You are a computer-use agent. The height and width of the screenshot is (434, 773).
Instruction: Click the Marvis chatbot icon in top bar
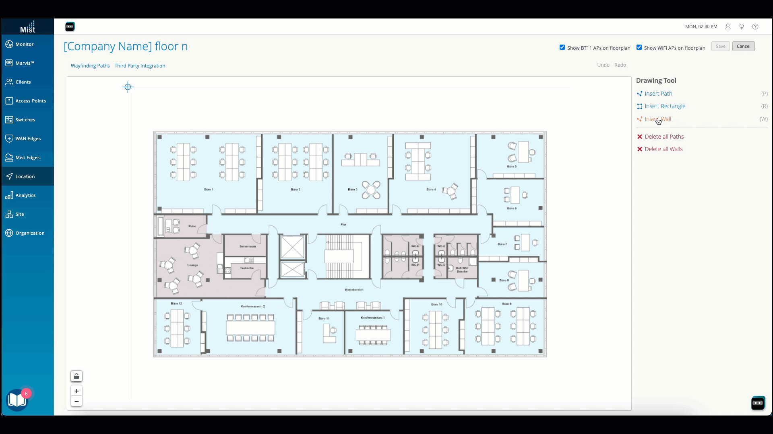70,27
